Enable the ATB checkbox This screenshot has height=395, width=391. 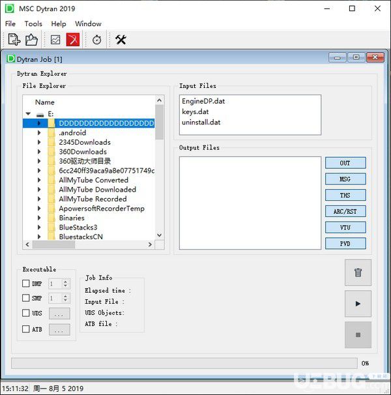[x=25, y=329]
